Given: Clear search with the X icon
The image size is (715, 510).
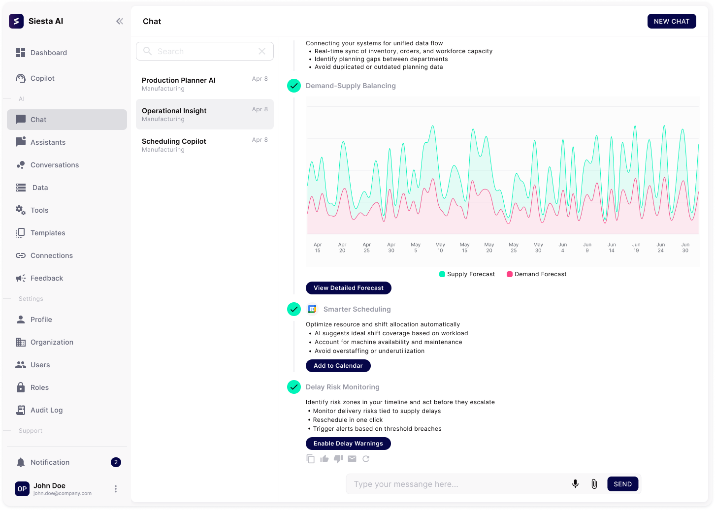Looking at the screenshot, I should [262, 51].
